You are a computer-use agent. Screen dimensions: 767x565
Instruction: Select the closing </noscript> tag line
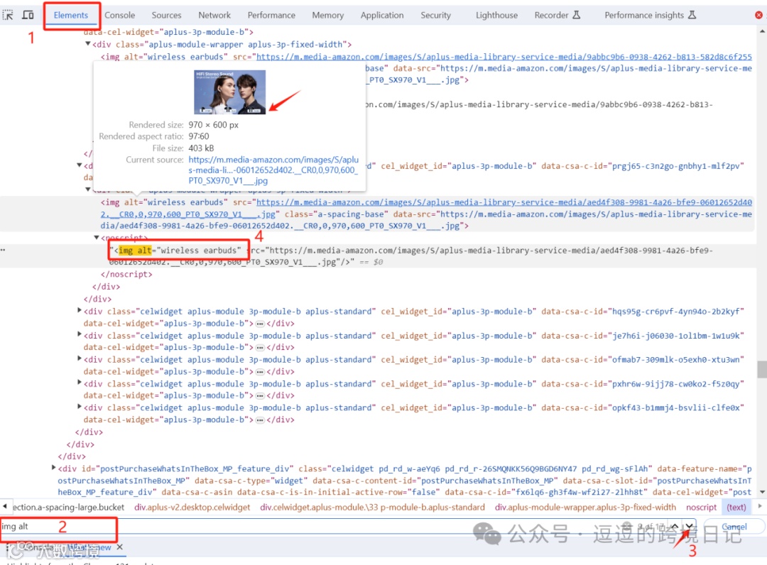126,274
